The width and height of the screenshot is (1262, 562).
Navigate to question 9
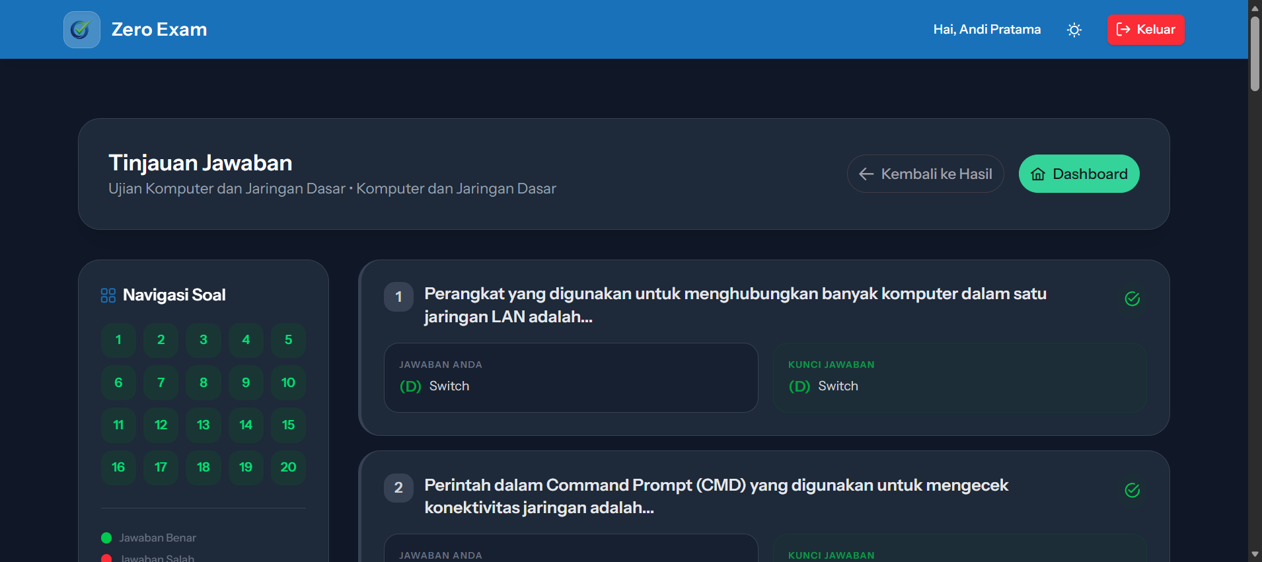246,382
